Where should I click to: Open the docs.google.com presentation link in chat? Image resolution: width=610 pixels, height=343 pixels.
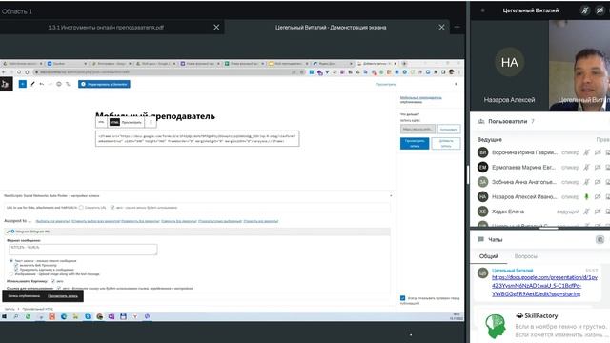pyautogui.click(x=544, y=286)
